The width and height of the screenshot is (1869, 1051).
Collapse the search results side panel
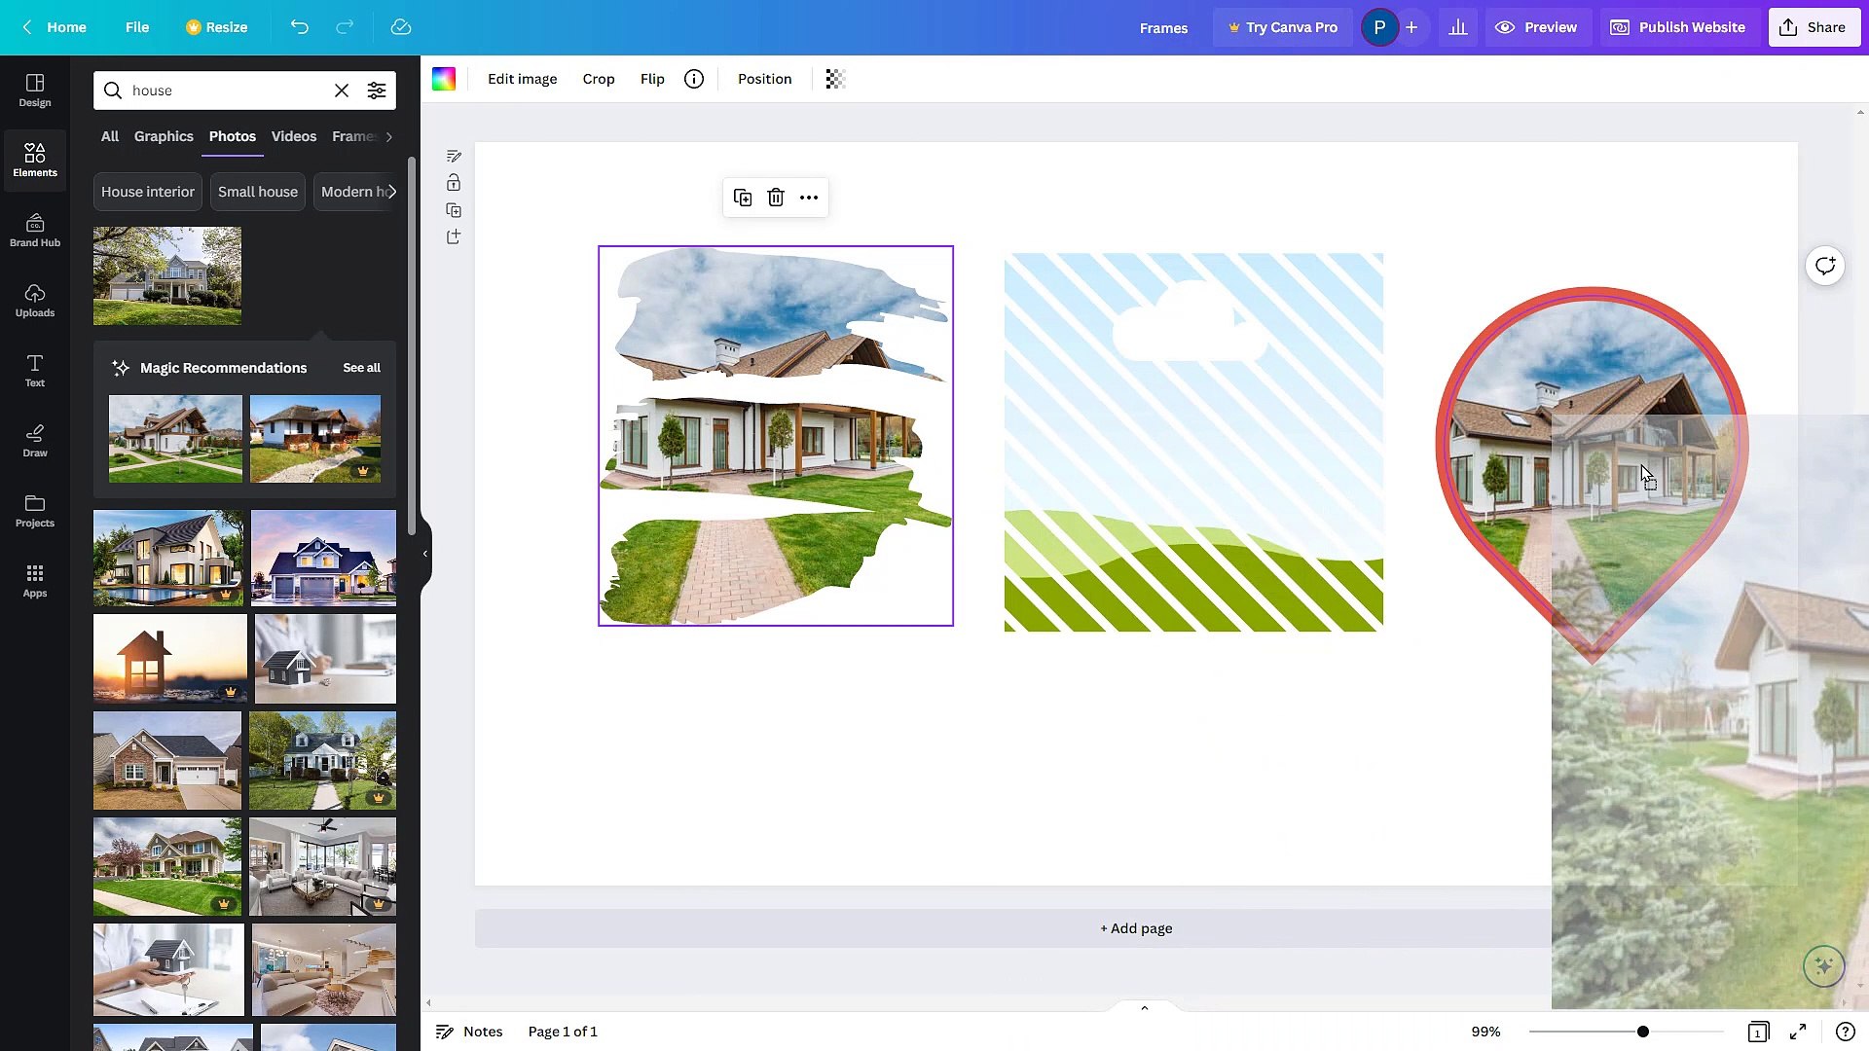click(x=423, y=554)
